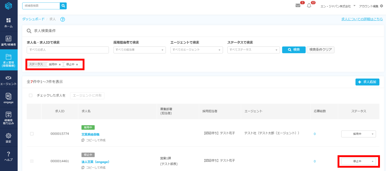Tick the チェックした求人を select-all checkbox
The height and width of the screenshot is (171, 386).
[31, 95]
